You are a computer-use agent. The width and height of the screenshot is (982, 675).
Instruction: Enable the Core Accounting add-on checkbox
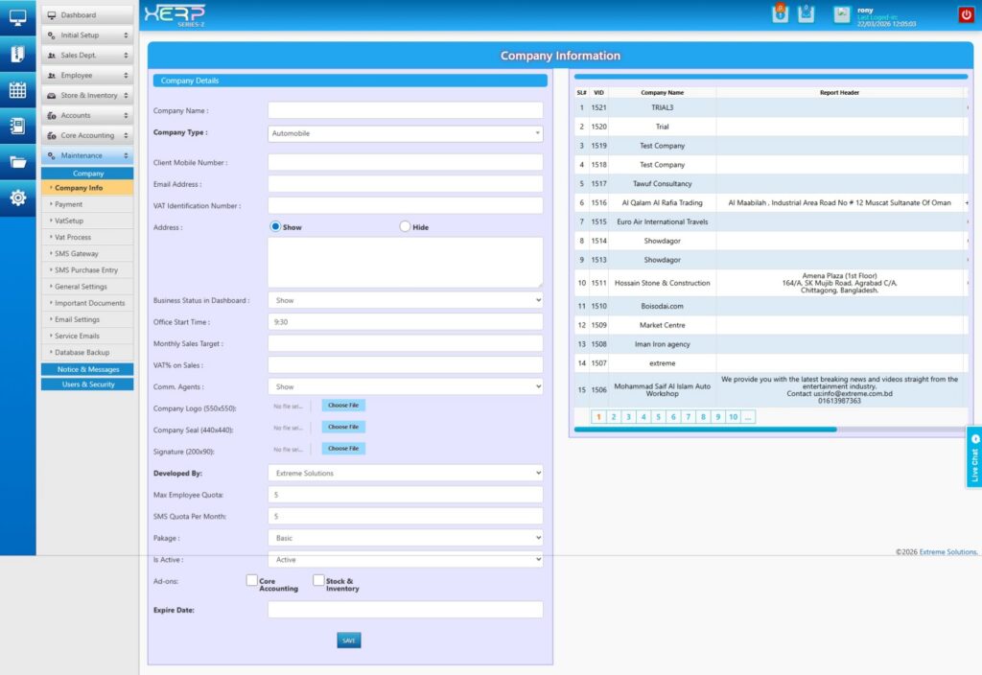tap(251, 580)
